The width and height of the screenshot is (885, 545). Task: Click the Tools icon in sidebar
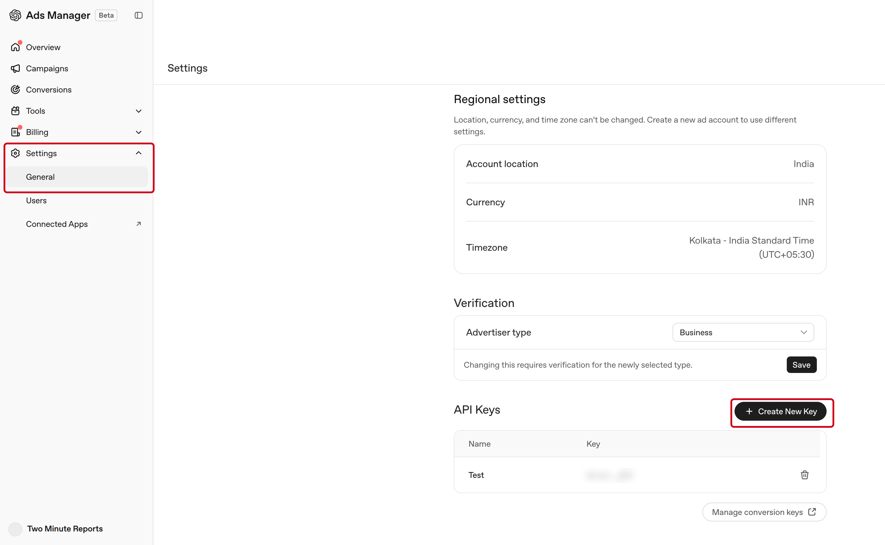tap(15, 111)
